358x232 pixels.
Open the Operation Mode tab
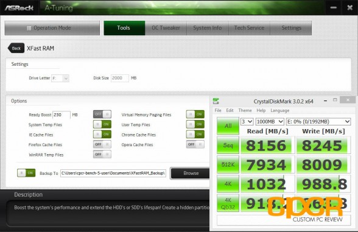tap(52, 28)
